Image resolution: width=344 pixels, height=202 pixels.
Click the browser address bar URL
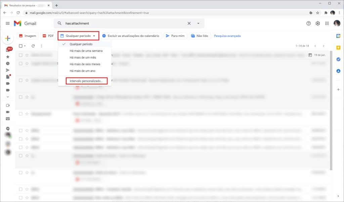(89, 13)
